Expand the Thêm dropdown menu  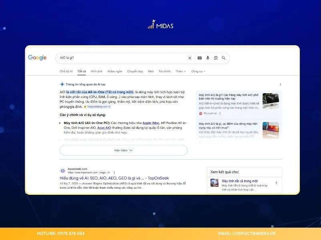tap(181, 71)
